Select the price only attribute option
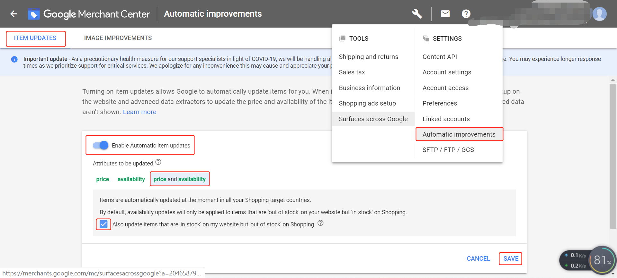 tap(103, 179)
